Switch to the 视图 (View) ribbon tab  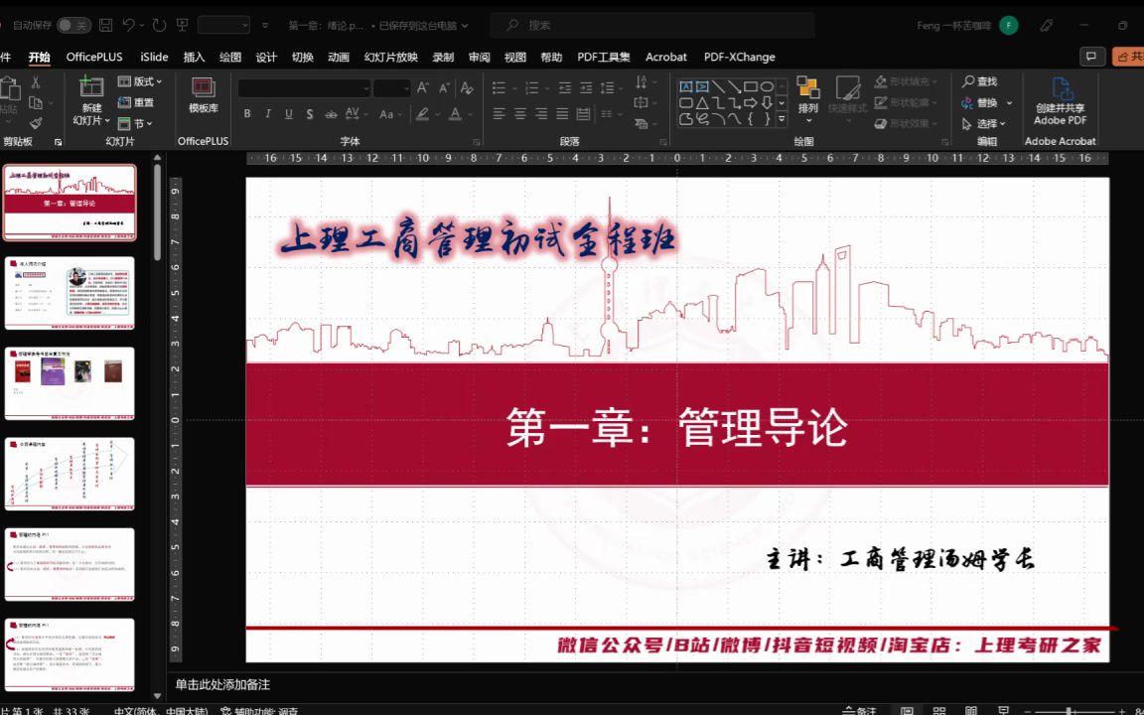[x=514, y=57]
